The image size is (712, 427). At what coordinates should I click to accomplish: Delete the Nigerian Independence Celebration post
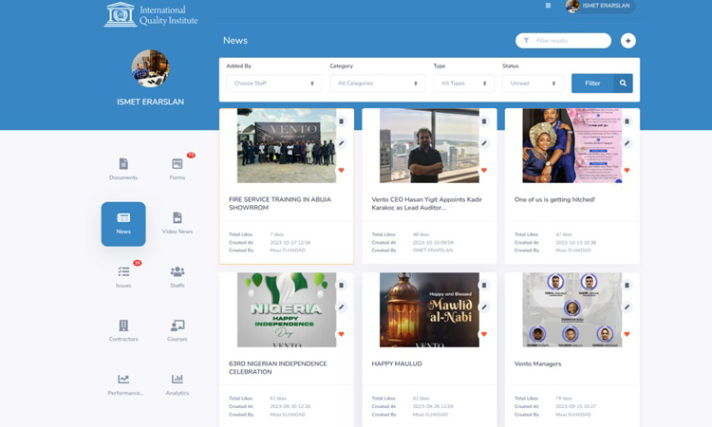[x=342, y=286]
